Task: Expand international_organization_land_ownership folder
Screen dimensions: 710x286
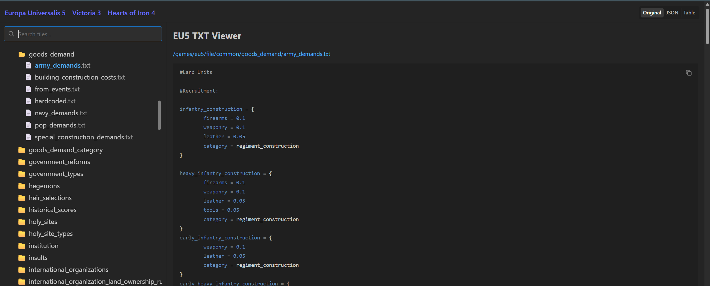Action: tap(95, 282)
